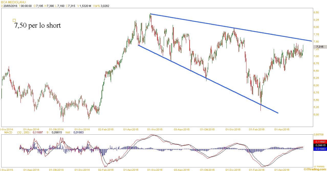Image resolution: width=327 pixels, height=171 pixels.
Task: Click the black signal value box 0,09815
Action: (x=320, y=145)
